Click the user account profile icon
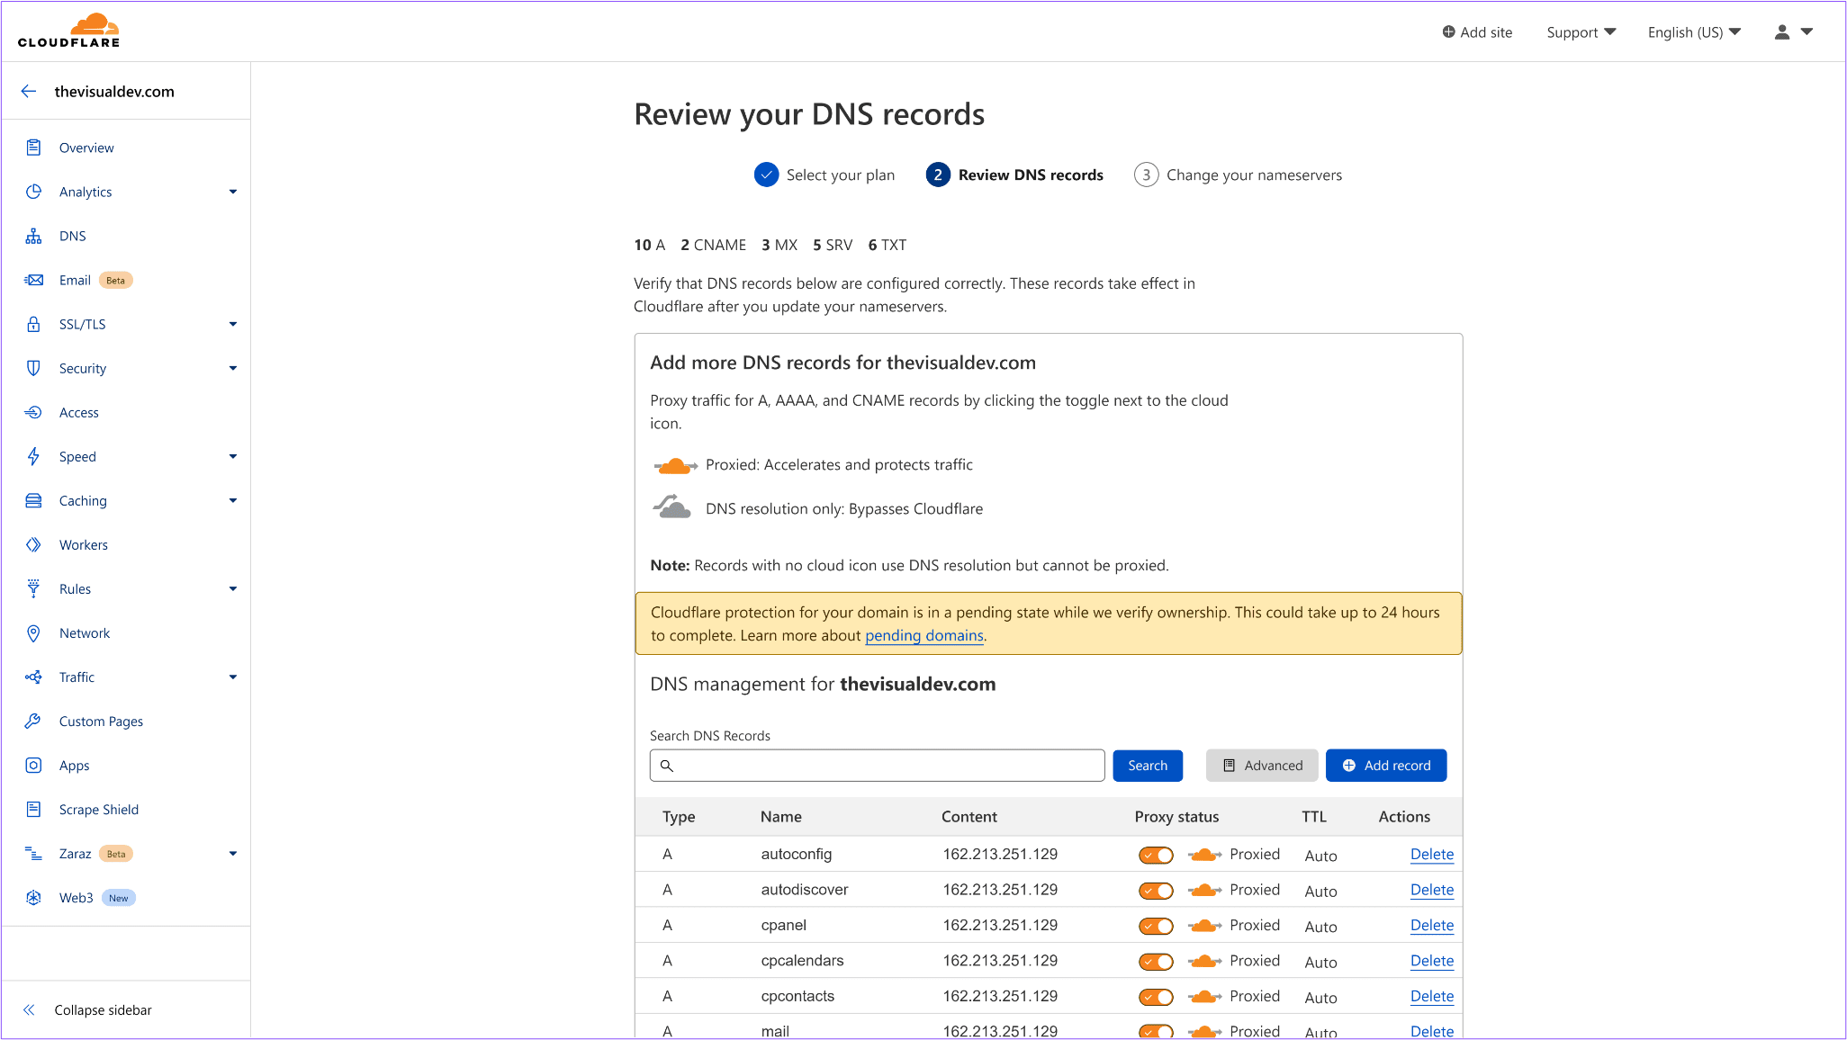This screenshot has width=1847, height=1040. (1782, 31)
